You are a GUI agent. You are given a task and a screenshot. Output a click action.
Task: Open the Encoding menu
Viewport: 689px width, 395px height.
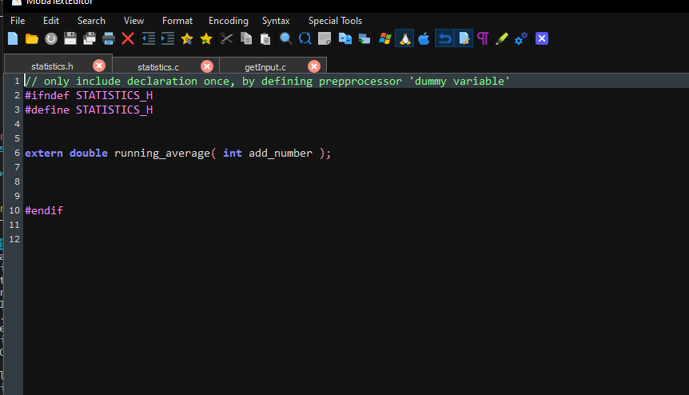[228, 21]
